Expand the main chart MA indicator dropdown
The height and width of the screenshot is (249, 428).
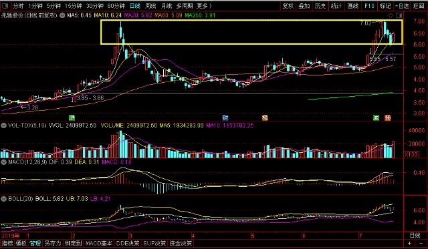[62, 15]
